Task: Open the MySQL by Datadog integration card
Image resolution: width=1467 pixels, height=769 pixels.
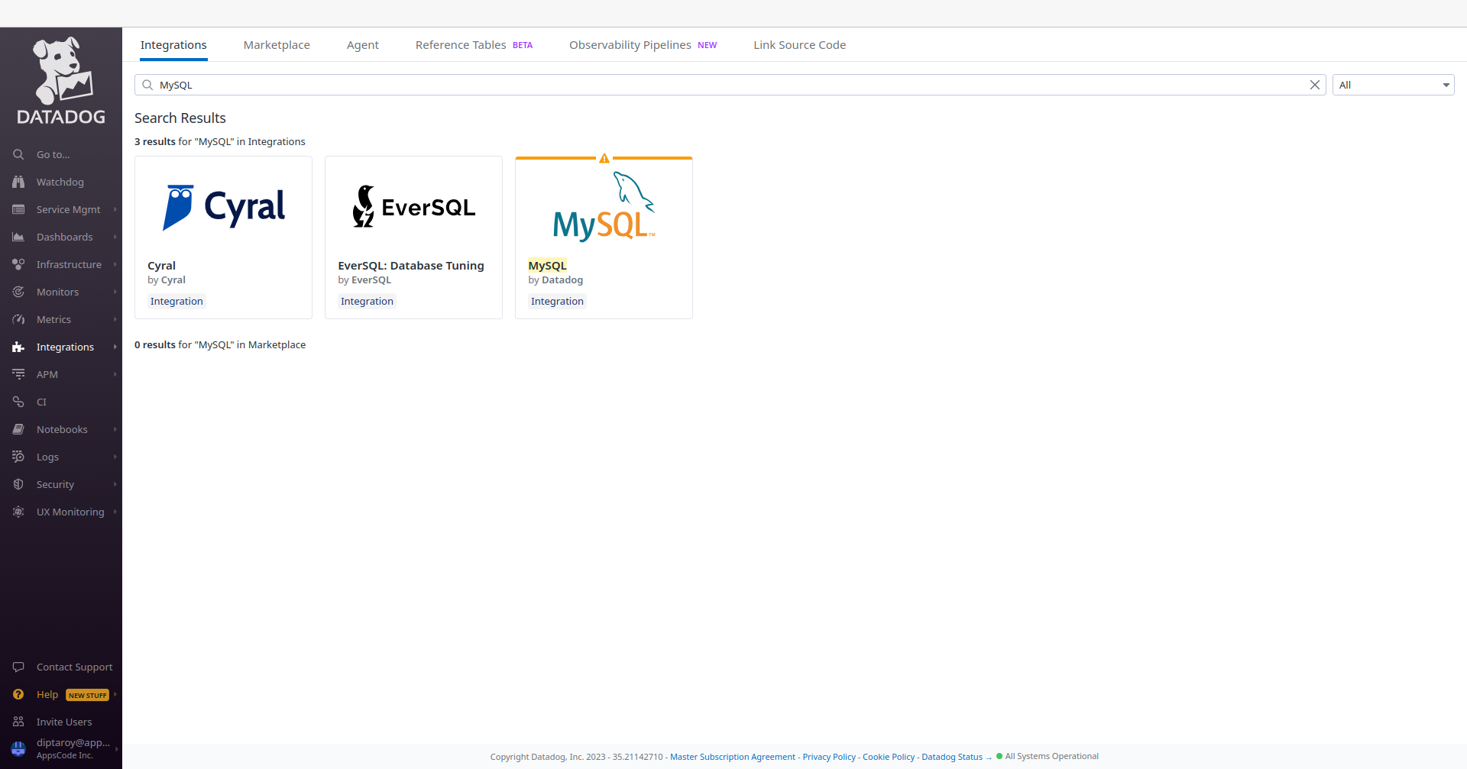Action: pyautogui.click(x=604, y=237)
